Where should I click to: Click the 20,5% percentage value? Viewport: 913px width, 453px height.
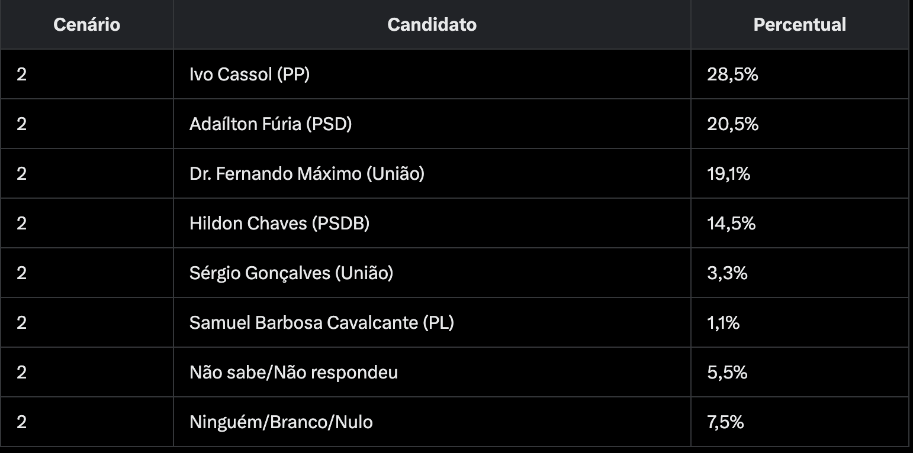click(732, 124)
